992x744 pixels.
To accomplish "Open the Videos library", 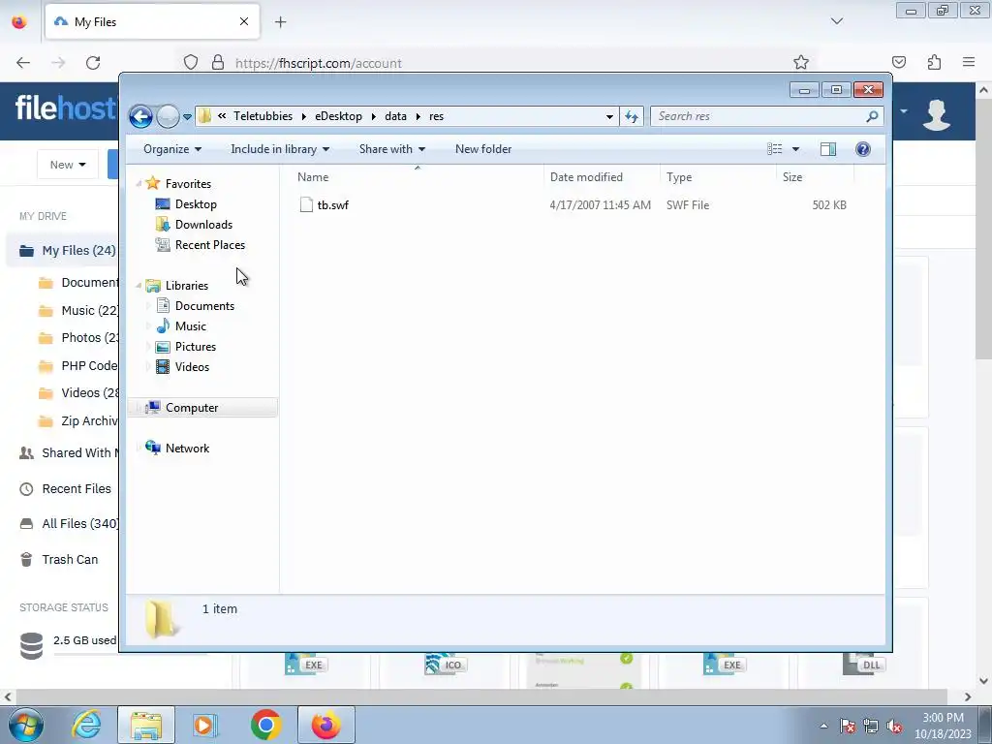I will point(192,367).
